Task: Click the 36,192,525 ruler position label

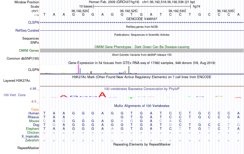Action: tap(128, 11)
